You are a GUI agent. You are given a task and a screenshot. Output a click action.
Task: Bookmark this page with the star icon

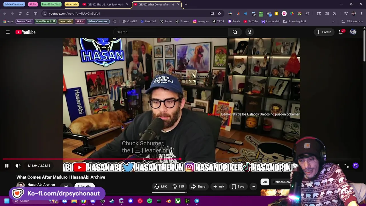point(219,13)
